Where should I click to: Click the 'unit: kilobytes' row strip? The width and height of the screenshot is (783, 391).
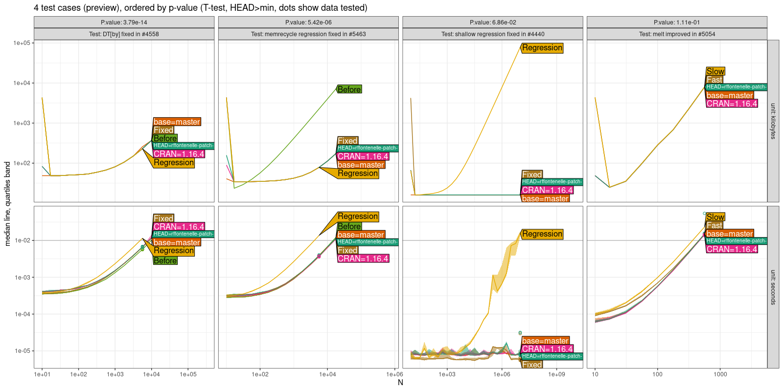(773, 121)
